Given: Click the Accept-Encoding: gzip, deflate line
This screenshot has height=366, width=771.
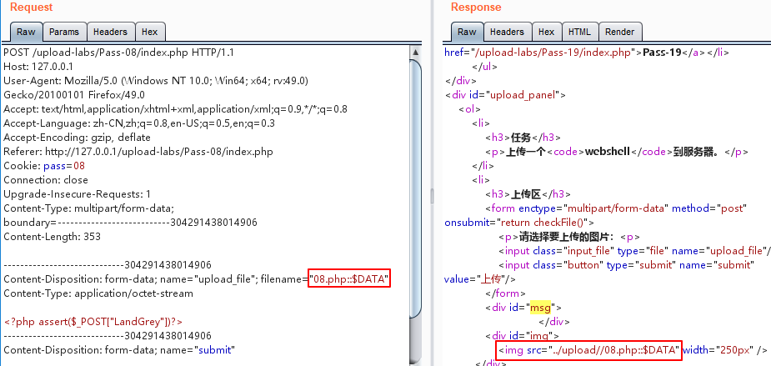Looking at the screenshot, I should coord(77,138).
